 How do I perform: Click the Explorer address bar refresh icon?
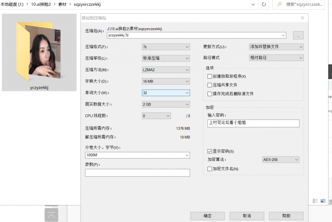pyautogui.click(x=264, y=4)
